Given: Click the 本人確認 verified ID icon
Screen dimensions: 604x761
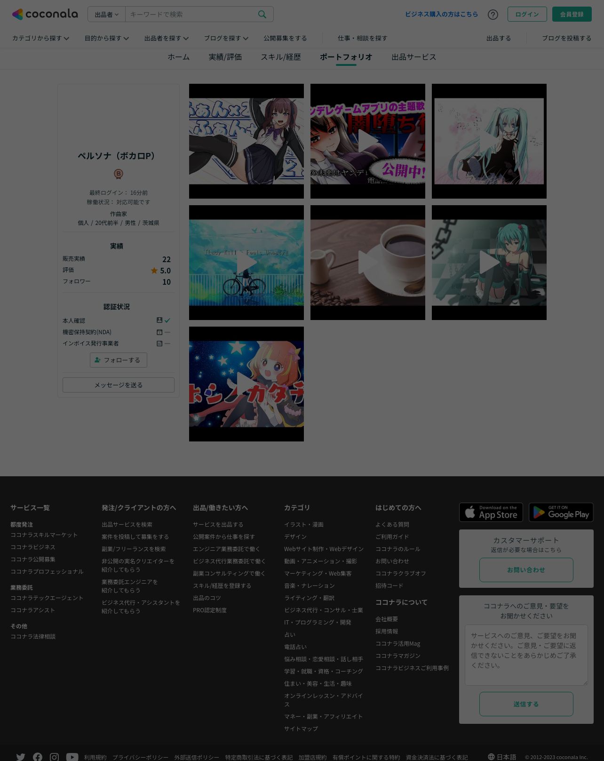Looking at the screenshot, I should click(159, 320).
